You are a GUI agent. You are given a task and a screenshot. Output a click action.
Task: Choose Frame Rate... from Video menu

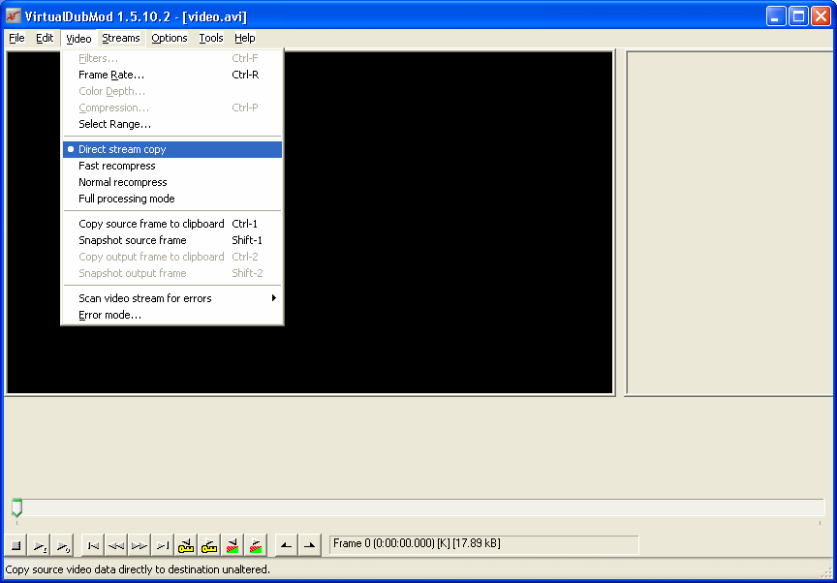(x=172, y=75)
